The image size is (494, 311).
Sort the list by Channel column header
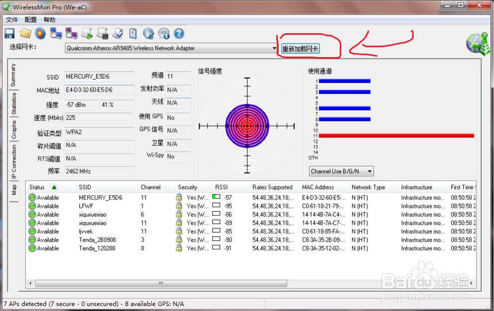[x=156, y=187]
